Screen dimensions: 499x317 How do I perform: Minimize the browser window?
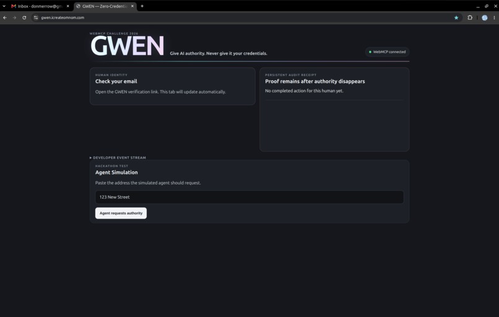point(478,6)
